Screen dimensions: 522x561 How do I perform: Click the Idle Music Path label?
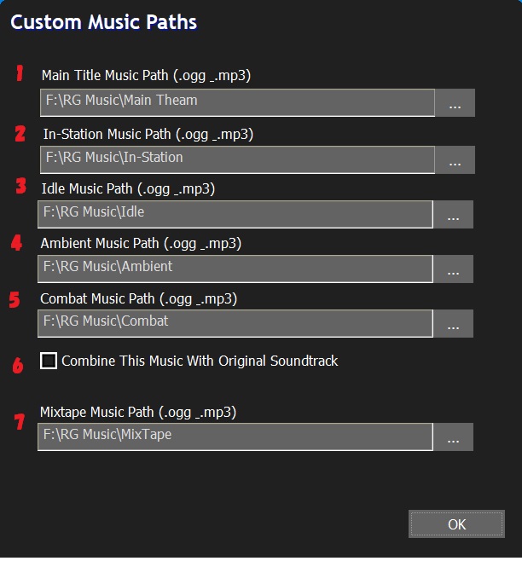pos(128,188)
